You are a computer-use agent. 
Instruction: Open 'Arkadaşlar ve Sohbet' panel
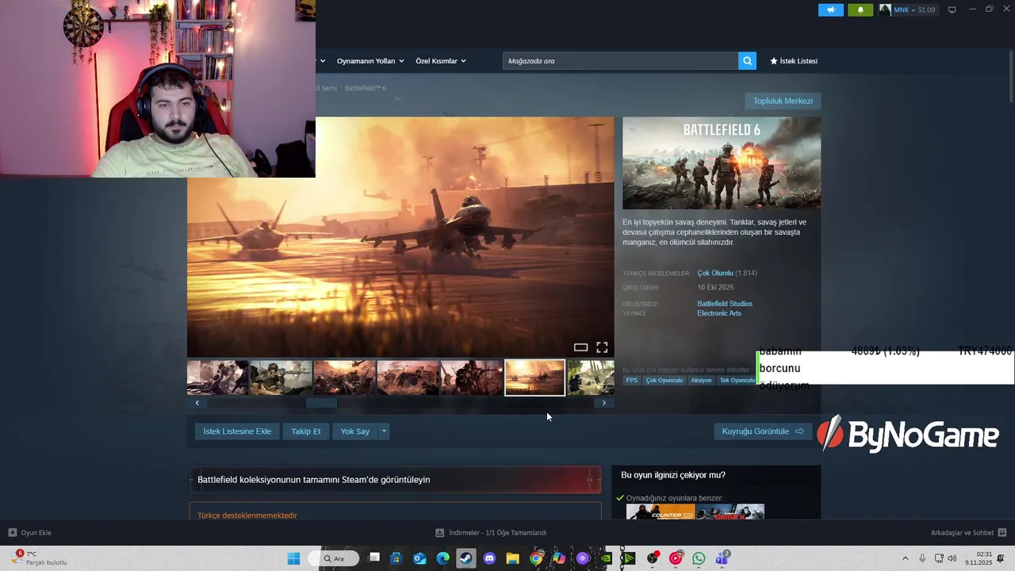tap(968, 533)
